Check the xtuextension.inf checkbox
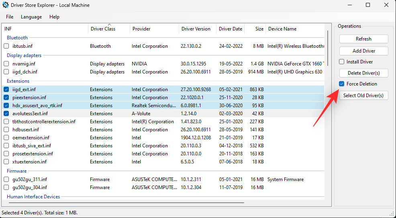 (x=6, y=162)
